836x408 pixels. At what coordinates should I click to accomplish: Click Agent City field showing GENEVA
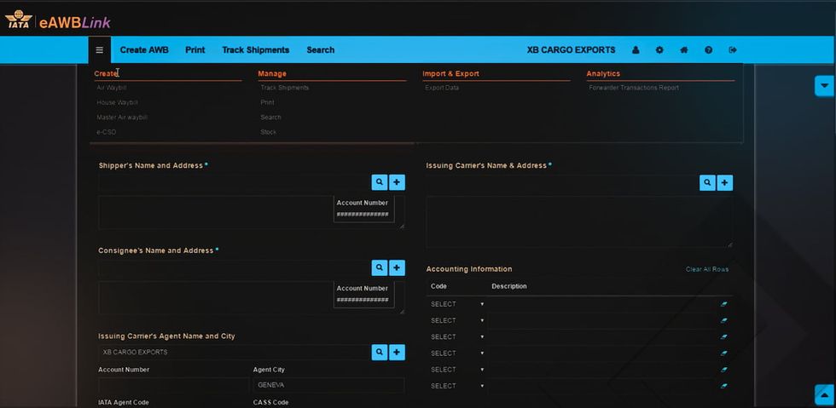pyautogui.click(x=328, y=385)
